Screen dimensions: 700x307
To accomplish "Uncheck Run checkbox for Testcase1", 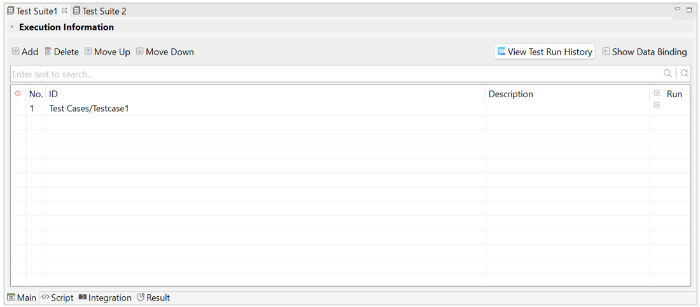I will coord(657,106).
